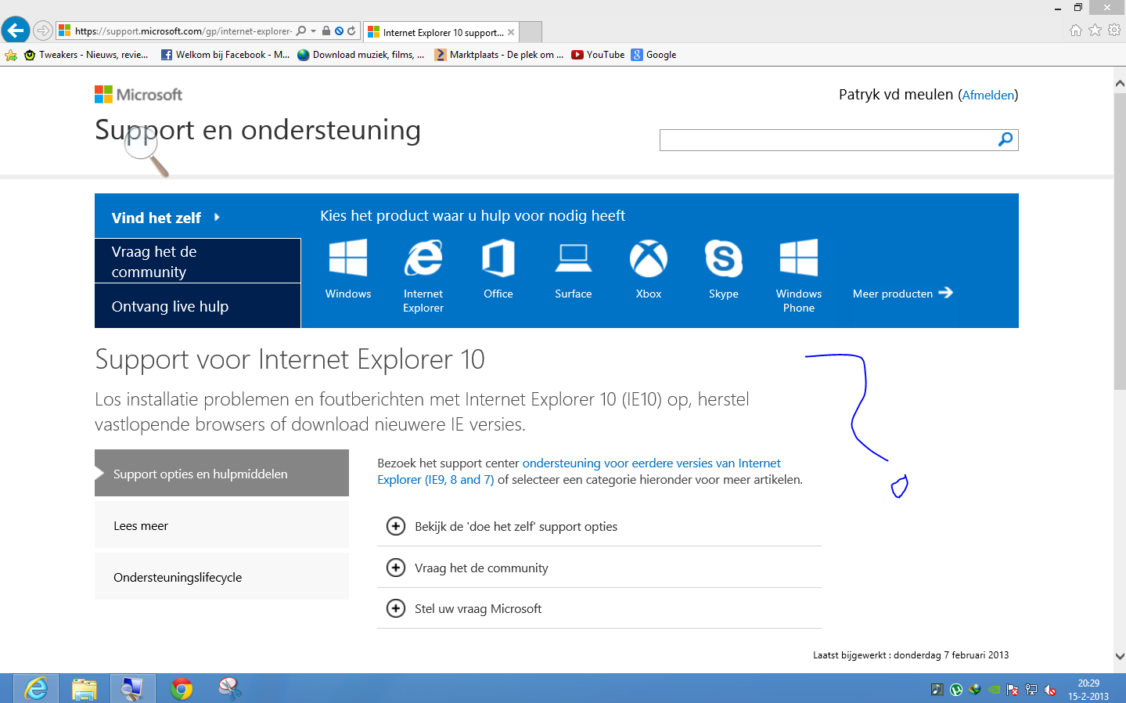Click the browser forward arrow button
Viewport: 1126px width, 703px height.
click(x=43, y=31)
